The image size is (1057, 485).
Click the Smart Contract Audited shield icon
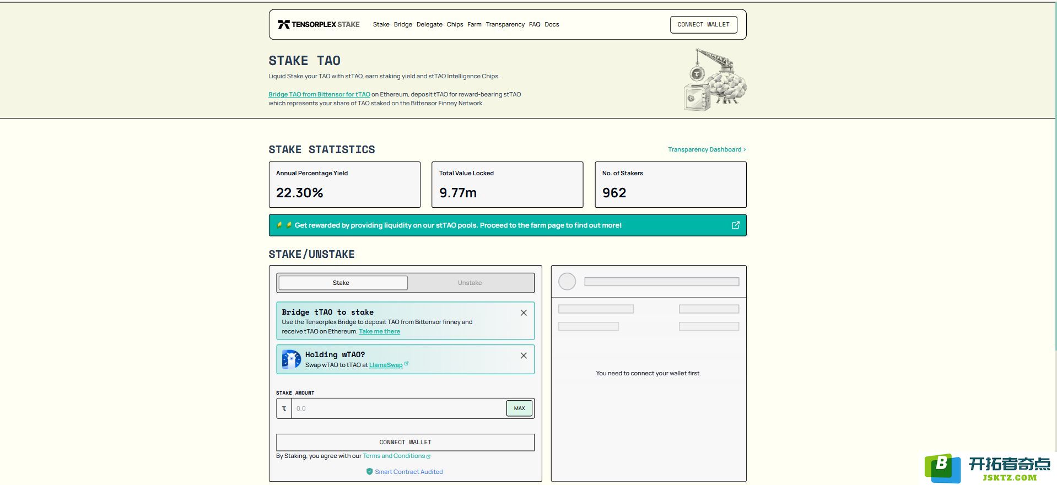[369, 472]
